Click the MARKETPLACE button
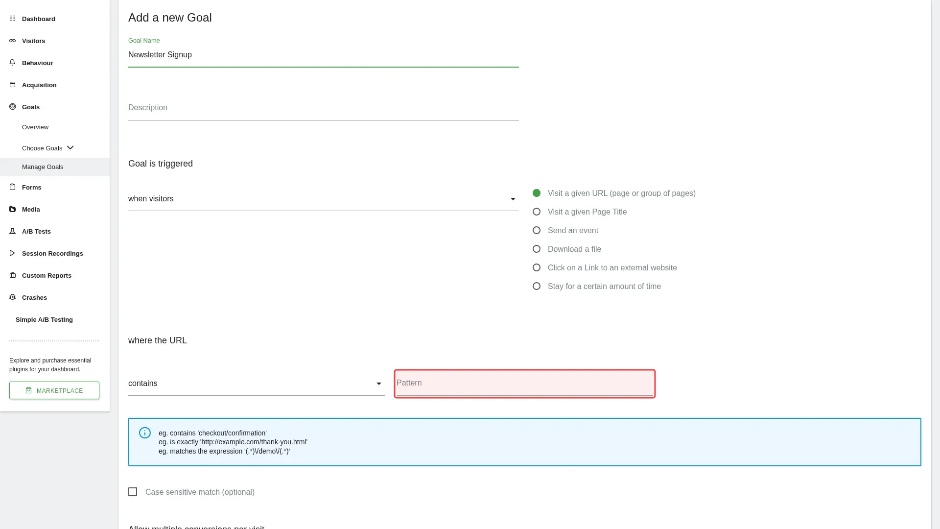Screen dimensions: 940x529 tap(54, 390)
